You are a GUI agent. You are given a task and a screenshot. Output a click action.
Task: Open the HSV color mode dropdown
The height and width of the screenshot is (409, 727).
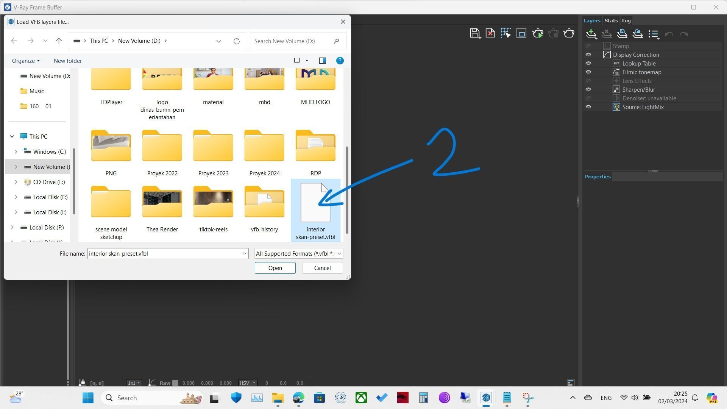248,383
